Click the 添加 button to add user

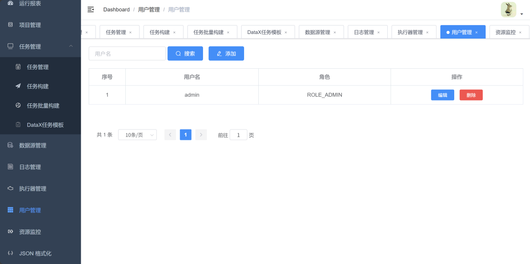click(x=226, y=54)
